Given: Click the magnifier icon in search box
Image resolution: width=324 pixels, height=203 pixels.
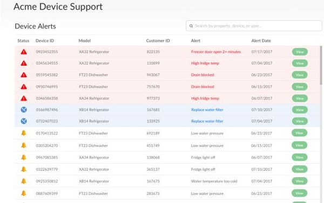Looking at the screenshot, I should click(x=191, y=26).
